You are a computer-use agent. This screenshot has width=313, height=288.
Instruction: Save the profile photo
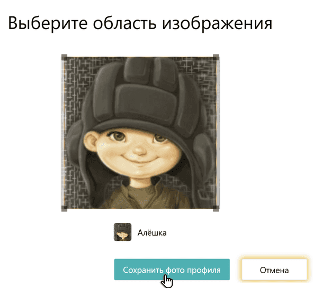point(172,270)
